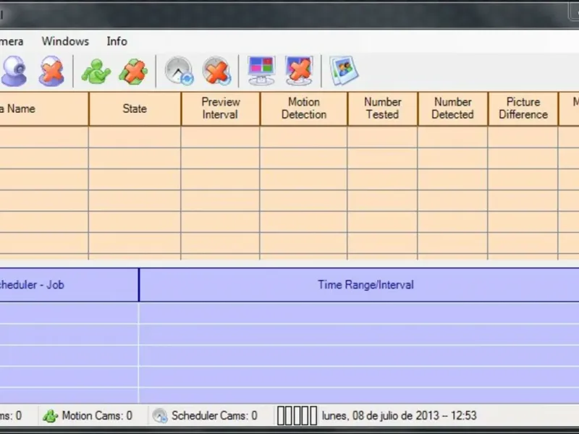Click the State column header

coord(135,109)
